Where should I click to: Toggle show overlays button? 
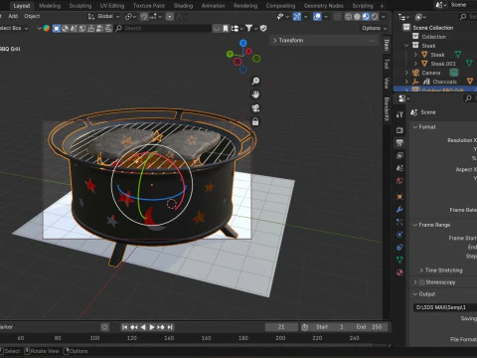[317, 16]
